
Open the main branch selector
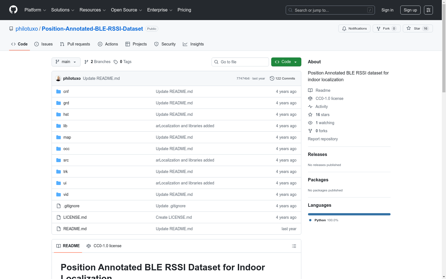point(66,62)
